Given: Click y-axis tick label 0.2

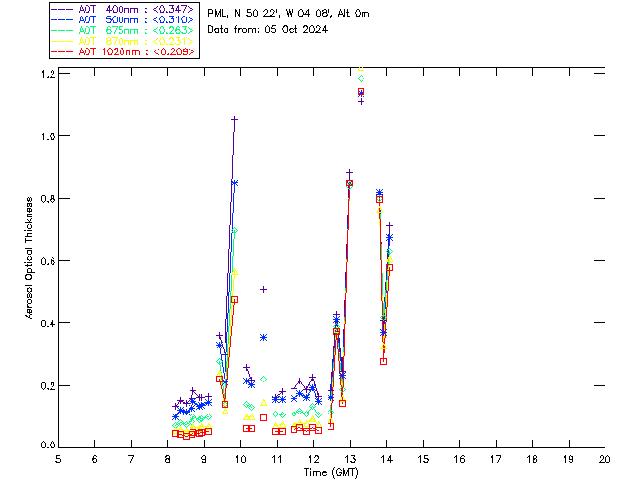Looking at the screenshot, I should pyautogui.click(x=48, y=385).
